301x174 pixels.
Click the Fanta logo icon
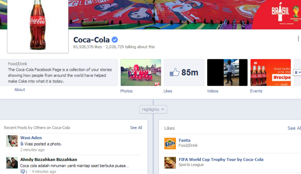[170, 143]
